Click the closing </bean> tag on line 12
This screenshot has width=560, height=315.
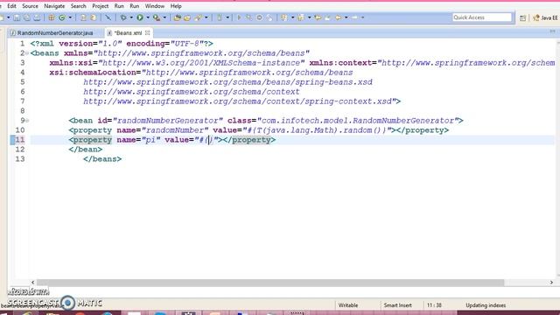(x=86, y=150)
